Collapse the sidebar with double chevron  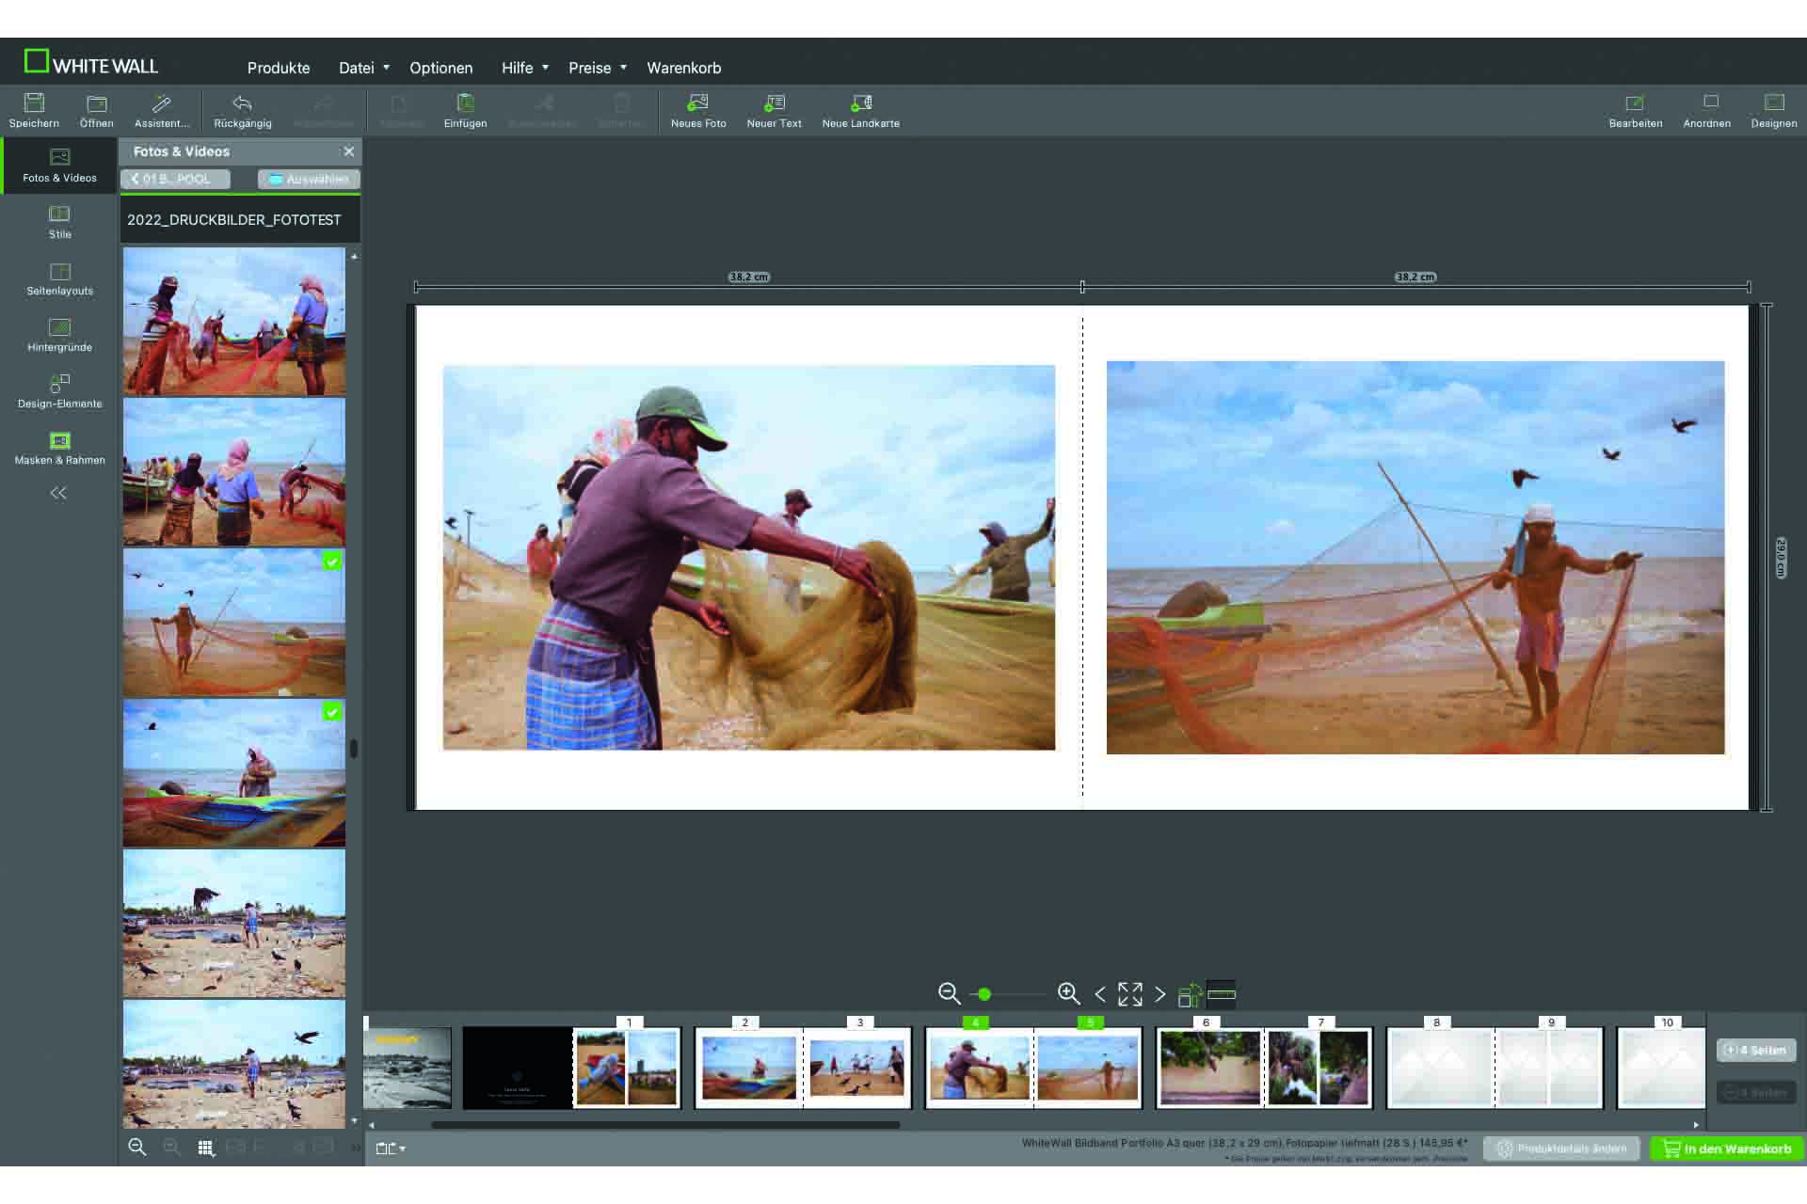click(58, 493)
